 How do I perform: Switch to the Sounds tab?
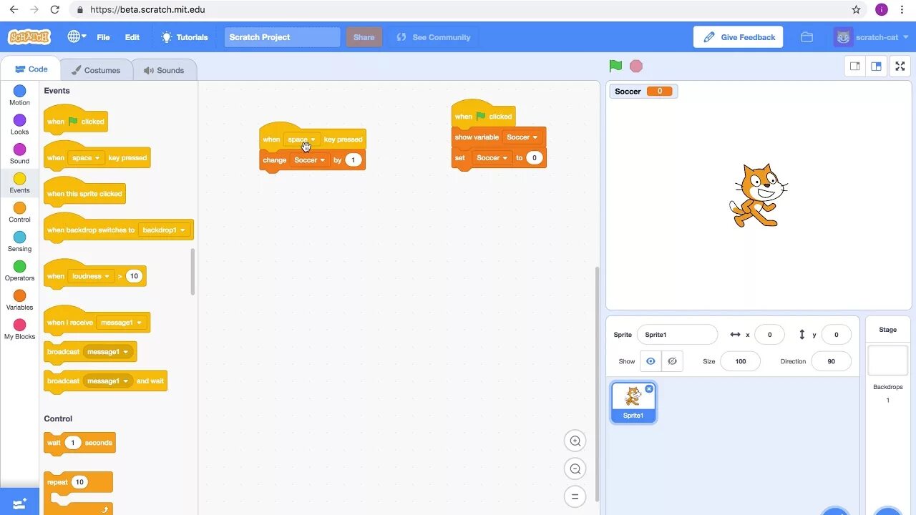(x=164, y=70)
